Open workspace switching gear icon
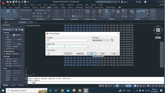This screenshot has height=93, width=165. [148, 86]
